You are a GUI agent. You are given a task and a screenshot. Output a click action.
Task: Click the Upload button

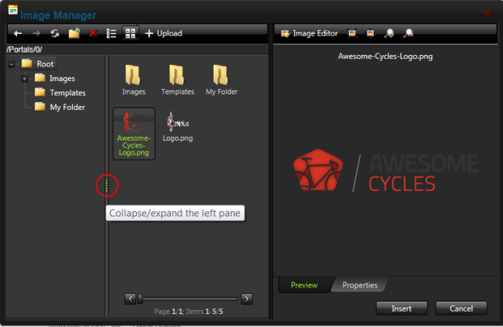point(163,33)
